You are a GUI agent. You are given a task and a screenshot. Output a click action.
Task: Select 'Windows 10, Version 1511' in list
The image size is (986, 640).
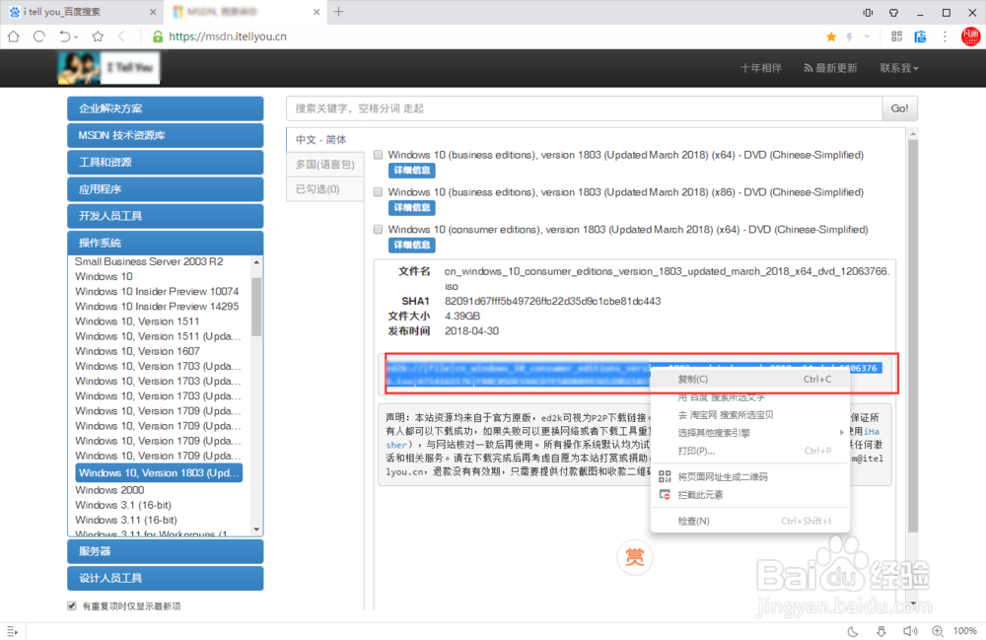(x=137, y=321)
